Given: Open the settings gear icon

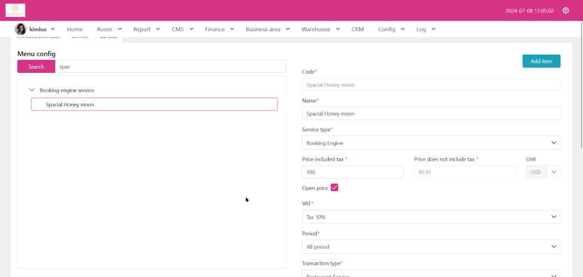Looking at the screenshot, I should click(565, 10).
